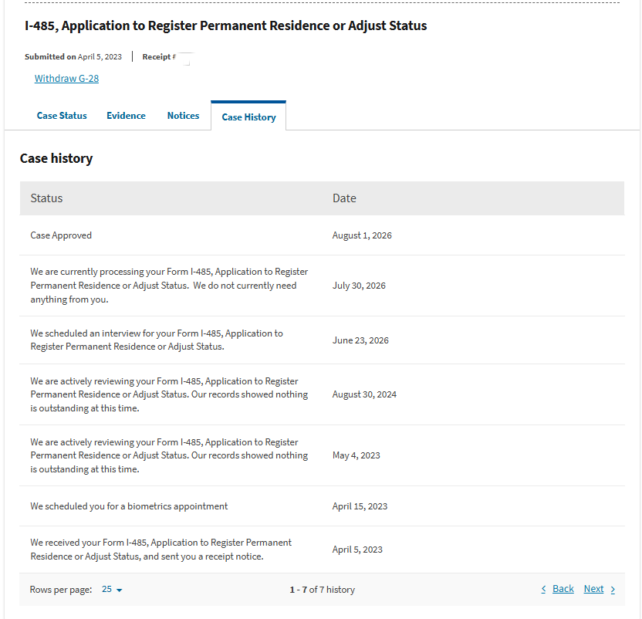
Task: Click the Date column header
Action: point(344,198)
